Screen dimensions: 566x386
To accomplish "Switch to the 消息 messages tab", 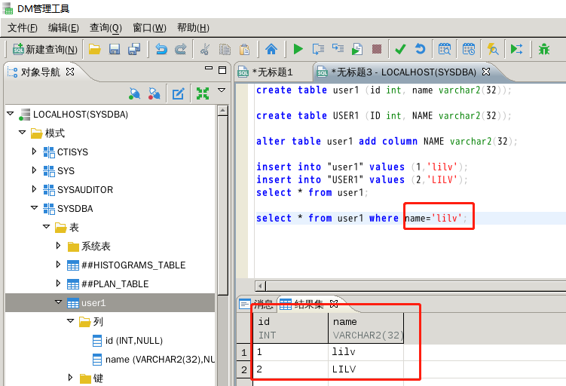I will (x=257, y=305).
